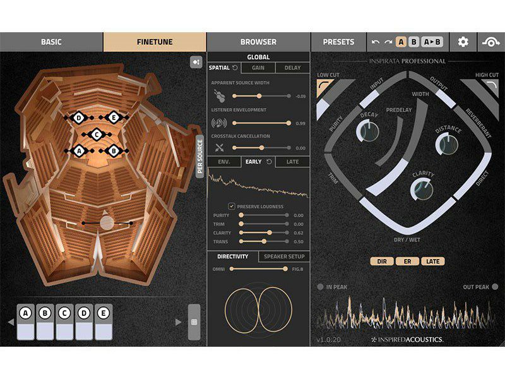Select source marker E in the hall
The height and width of the screenshot is (379, 505).
[x=114, y=117]
